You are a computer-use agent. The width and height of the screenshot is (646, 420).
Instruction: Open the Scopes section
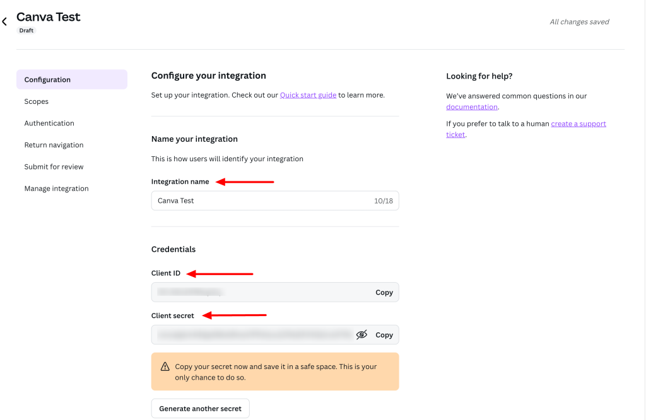pyautogui.click(x=37, y=101)
